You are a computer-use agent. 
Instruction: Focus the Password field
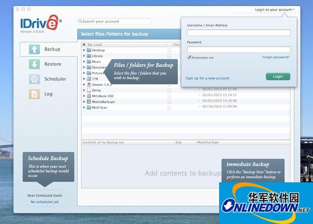coord(239,49)
